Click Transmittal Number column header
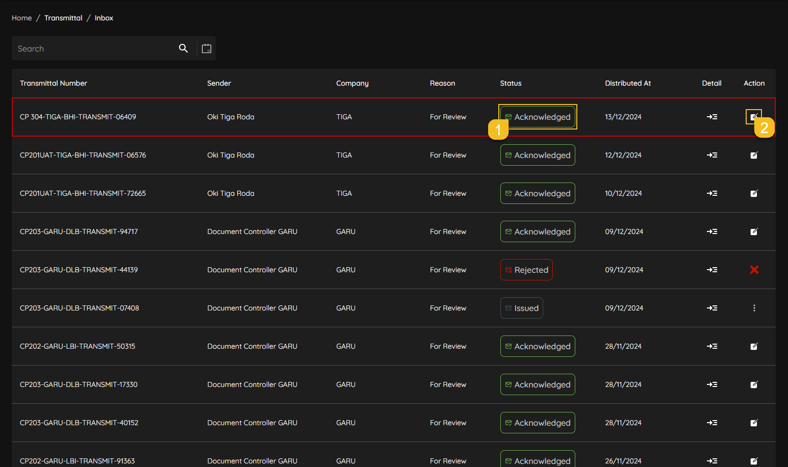 tap(54, 83)
